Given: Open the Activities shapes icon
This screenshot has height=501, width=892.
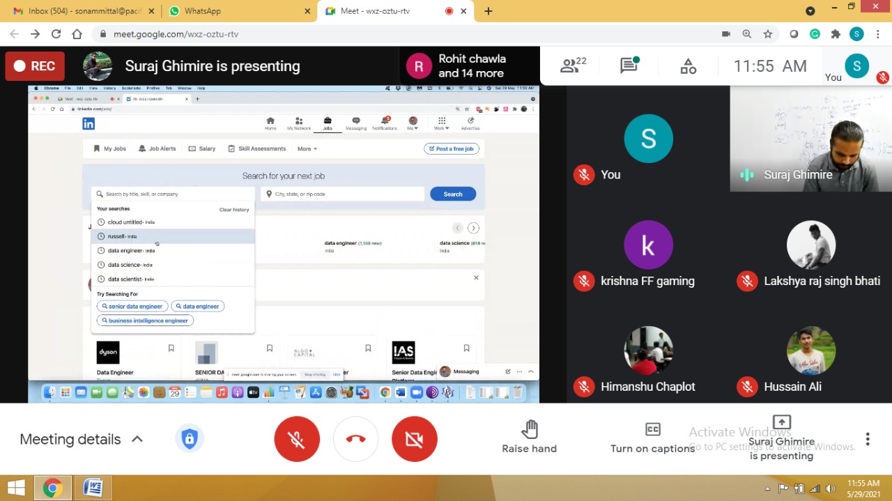Looking at the screenshot, I should (688, 66).
